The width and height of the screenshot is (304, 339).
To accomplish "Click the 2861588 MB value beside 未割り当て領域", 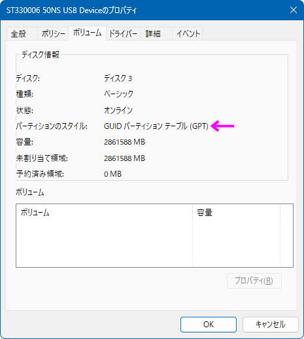I will (124, 158).
